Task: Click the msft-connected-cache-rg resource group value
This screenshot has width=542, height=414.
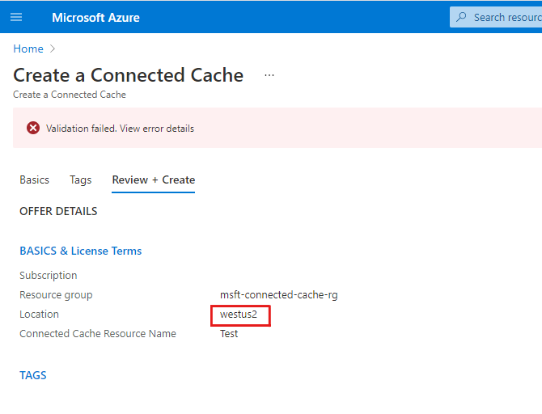Action: 278,295
